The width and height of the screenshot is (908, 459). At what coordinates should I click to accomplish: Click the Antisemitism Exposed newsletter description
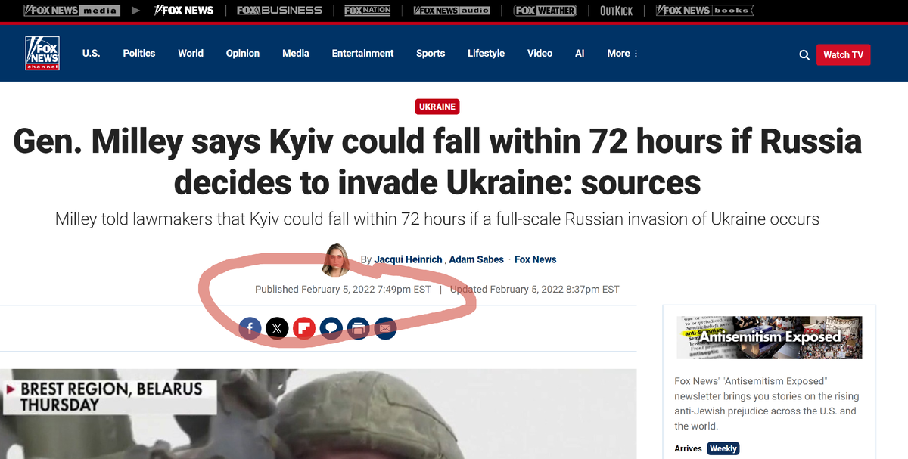(x=767, y=403)
